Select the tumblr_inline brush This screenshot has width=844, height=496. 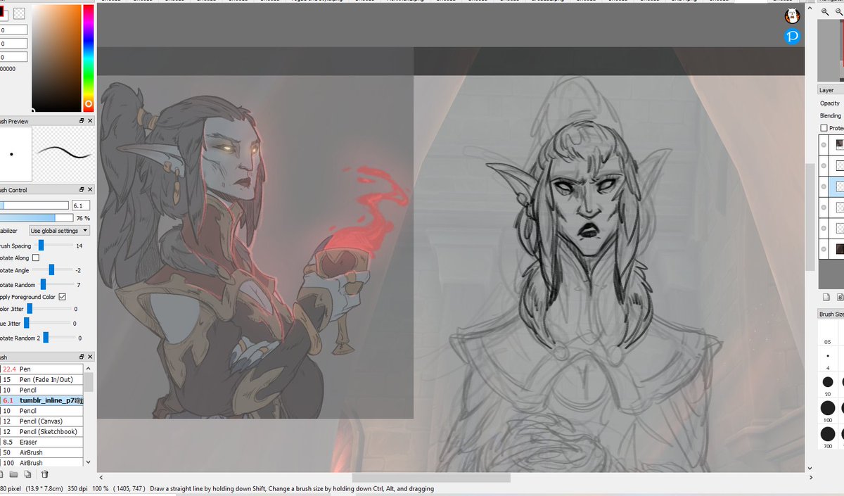click(x=41, y=400)
